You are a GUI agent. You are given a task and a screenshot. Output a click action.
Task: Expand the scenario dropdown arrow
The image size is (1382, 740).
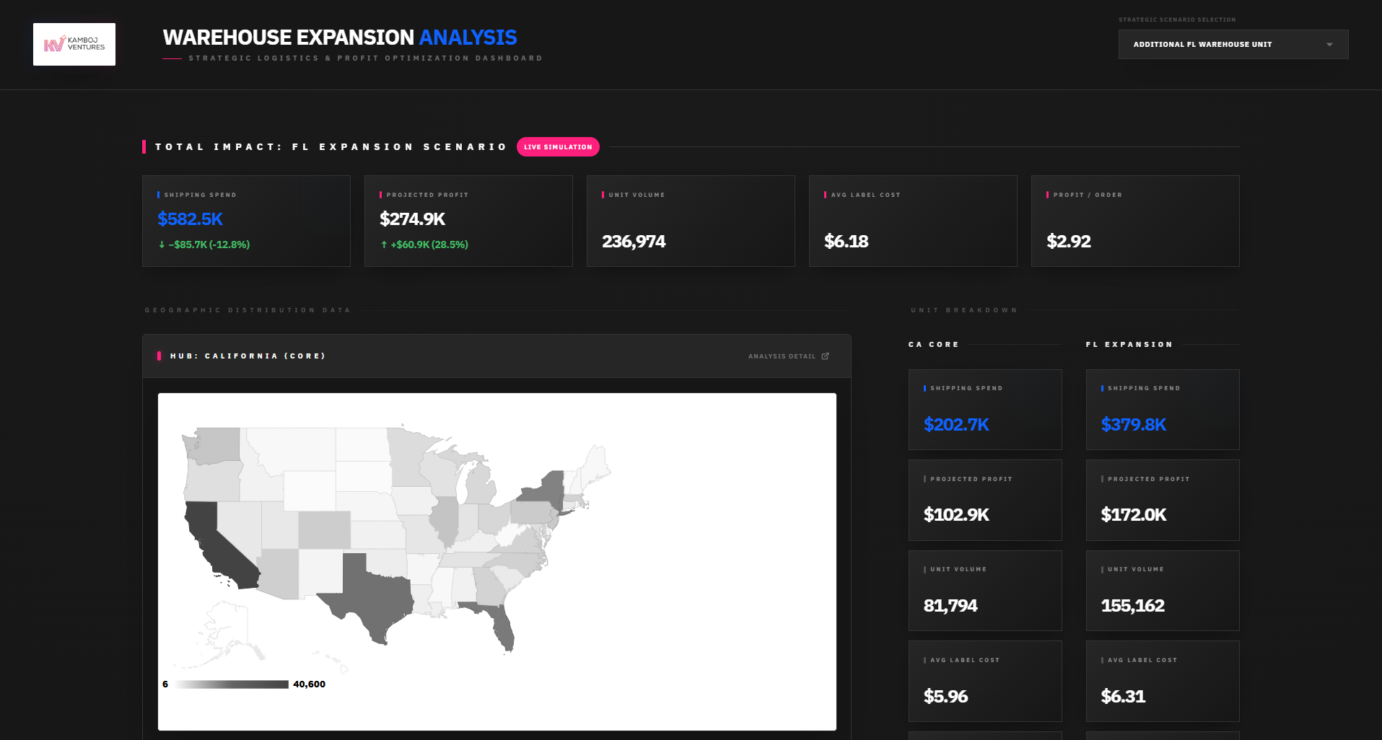1329,45
